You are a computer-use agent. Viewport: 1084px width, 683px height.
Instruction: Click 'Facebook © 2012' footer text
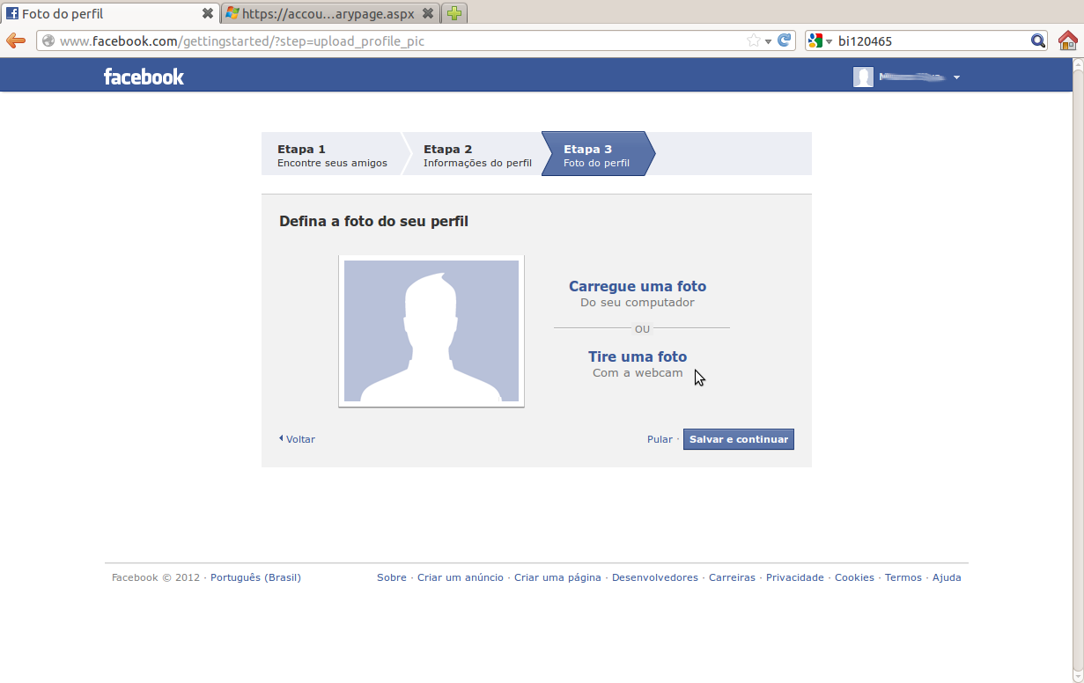point(156,577)
